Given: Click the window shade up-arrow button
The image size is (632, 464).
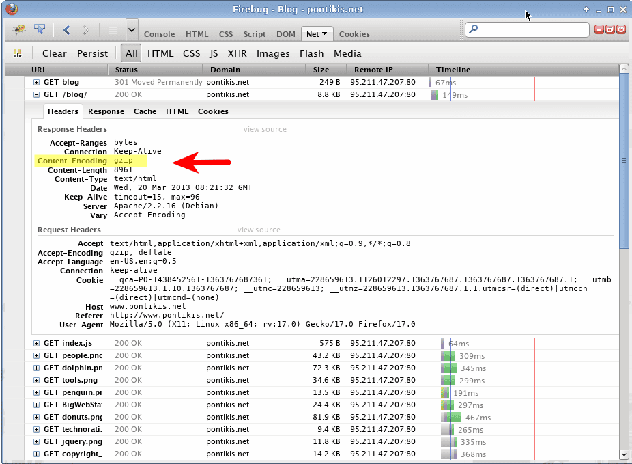Looking at the screenshot, I should pos(586,10).
